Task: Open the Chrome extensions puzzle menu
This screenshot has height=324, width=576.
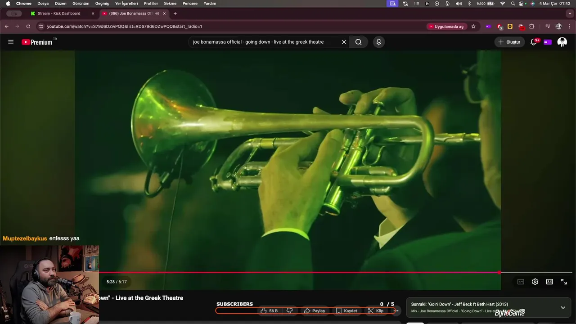Action: [x=531, y=27]
